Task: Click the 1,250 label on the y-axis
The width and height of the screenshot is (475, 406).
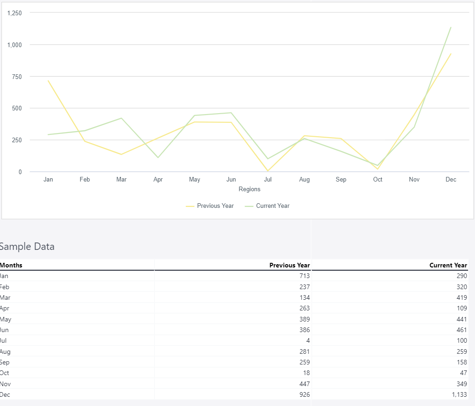Action: [x=14, y=13]
